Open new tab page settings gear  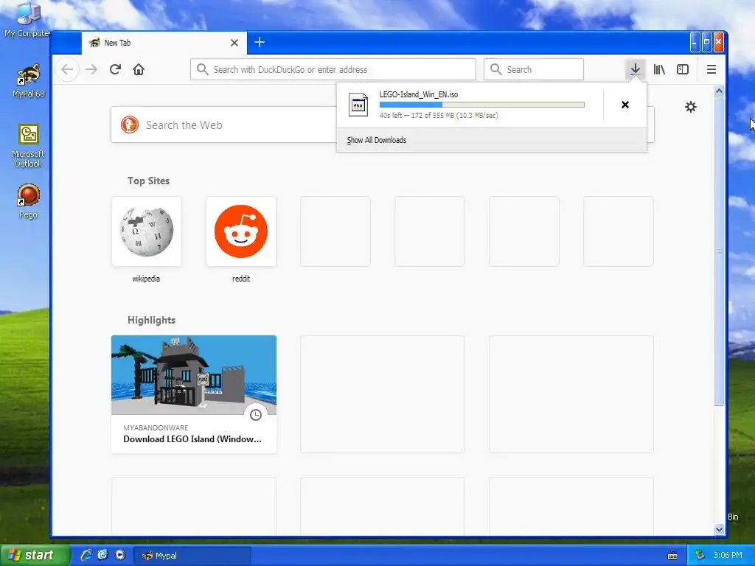[x=690, y=107]
